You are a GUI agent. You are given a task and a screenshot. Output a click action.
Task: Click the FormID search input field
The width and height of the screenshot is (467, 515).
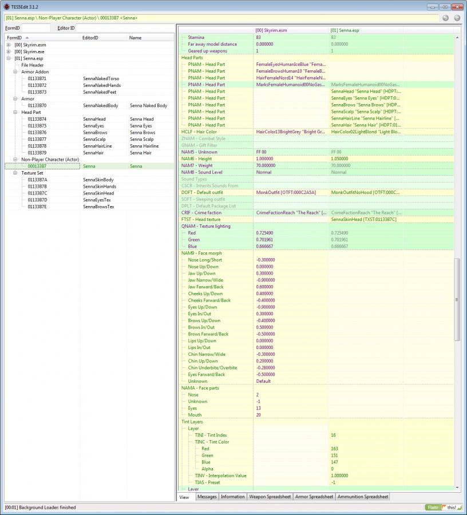point(35,27)
